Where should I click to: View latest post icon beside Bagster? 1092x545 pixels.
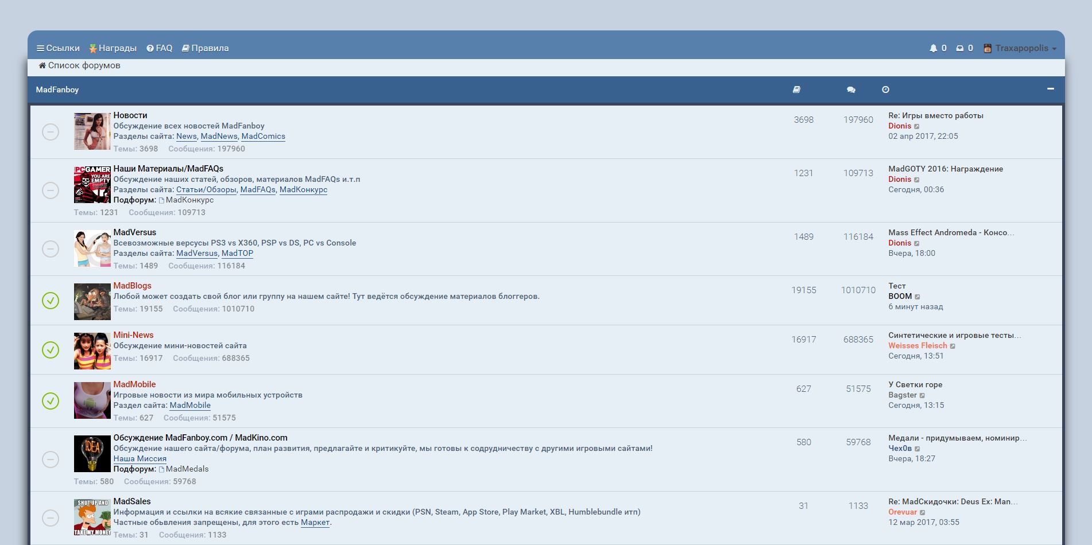[x=923, y=396]
